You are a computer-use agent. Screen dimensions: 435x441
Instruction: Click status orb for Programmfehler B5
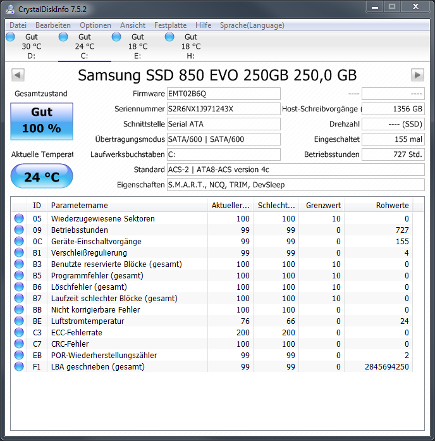19,275
